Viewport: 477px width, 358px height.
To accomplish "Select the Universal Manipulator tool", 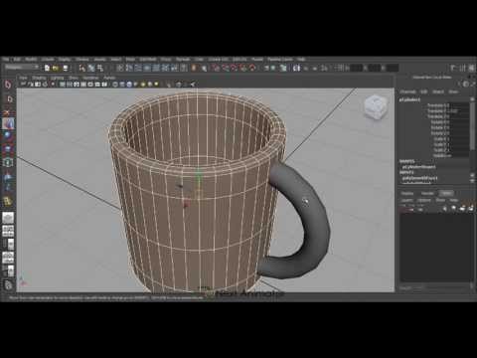I will (x=8, y=162).
